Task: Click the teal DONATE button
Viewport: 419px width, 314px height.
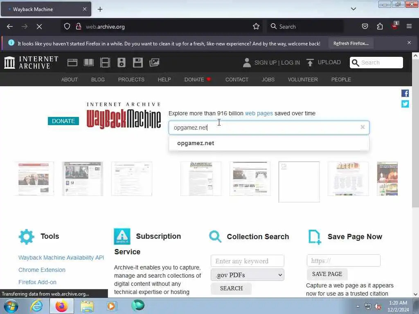Action: [63, 121]
